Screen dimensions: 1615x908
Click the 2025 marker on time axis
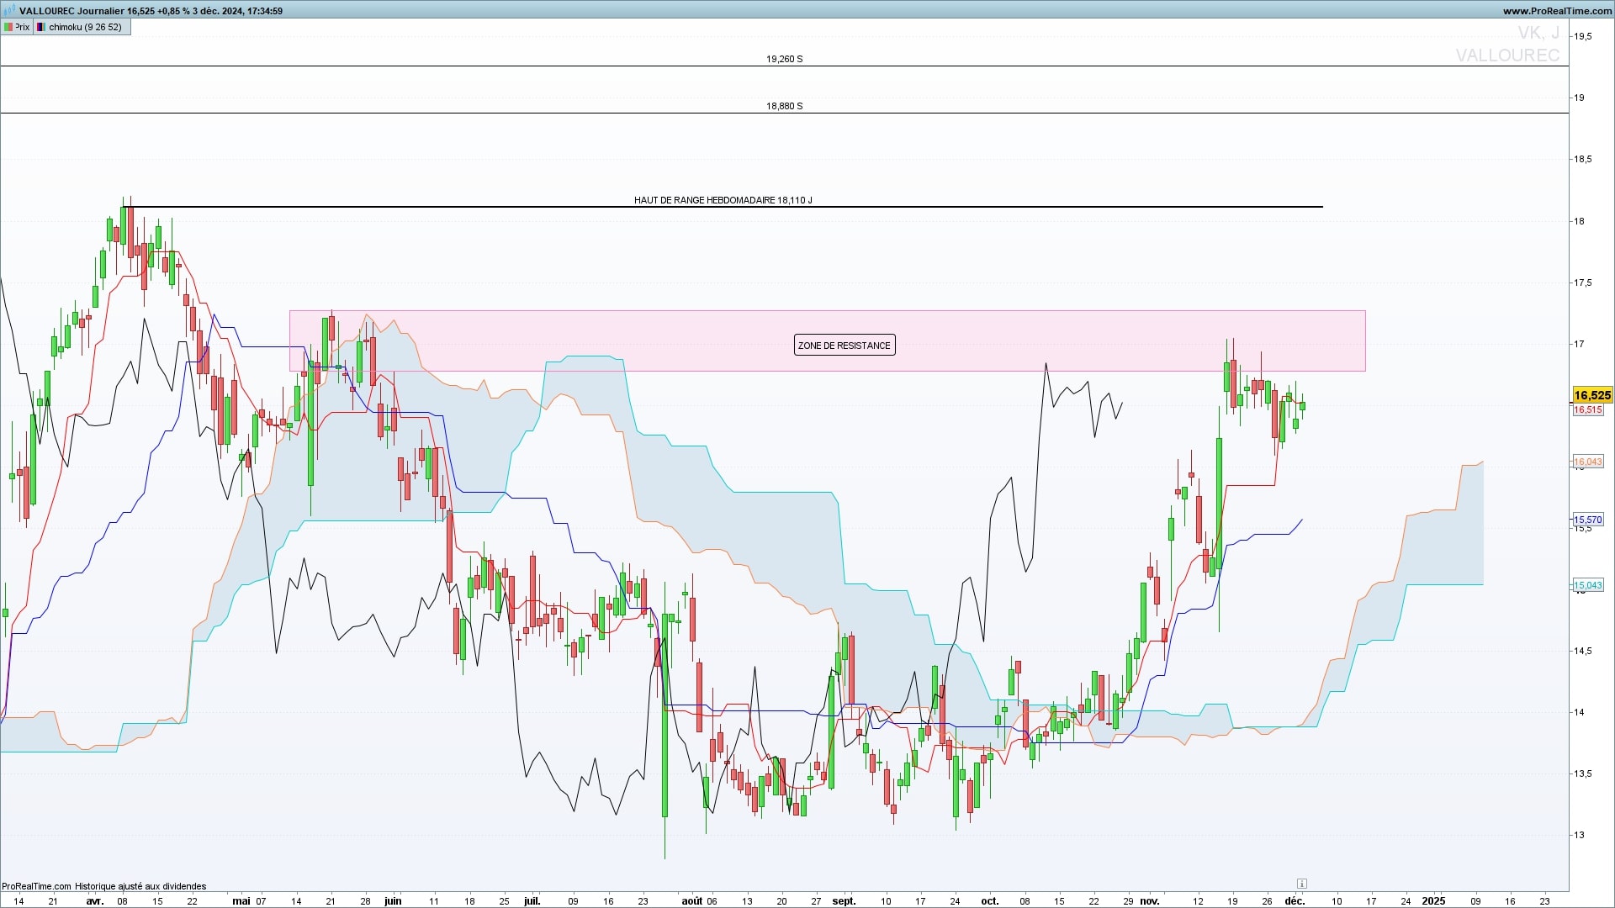pyautogui.click(x=1433, y=900)
